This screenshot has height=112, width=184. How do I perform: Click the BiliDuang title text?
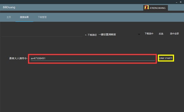click(x=9, y=7)
